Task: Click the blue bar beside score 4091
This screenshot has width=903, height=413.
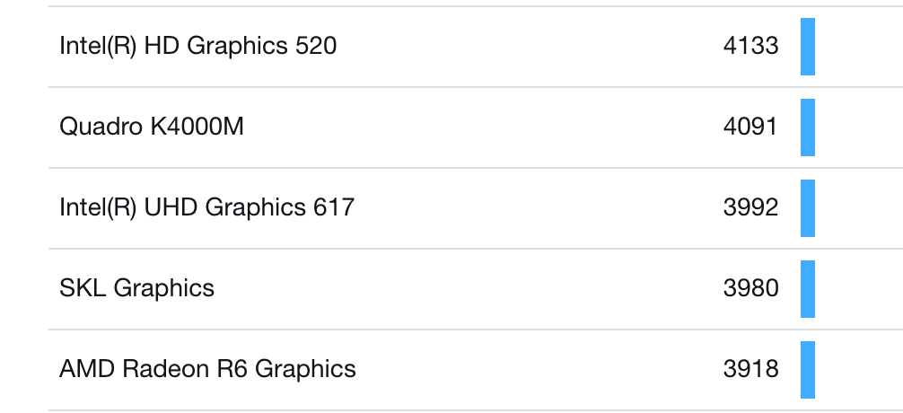Action: (x=808, y=127)
